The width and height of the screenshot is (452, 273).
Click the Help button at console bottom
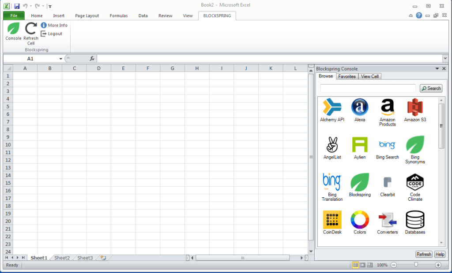click(440, 255)
